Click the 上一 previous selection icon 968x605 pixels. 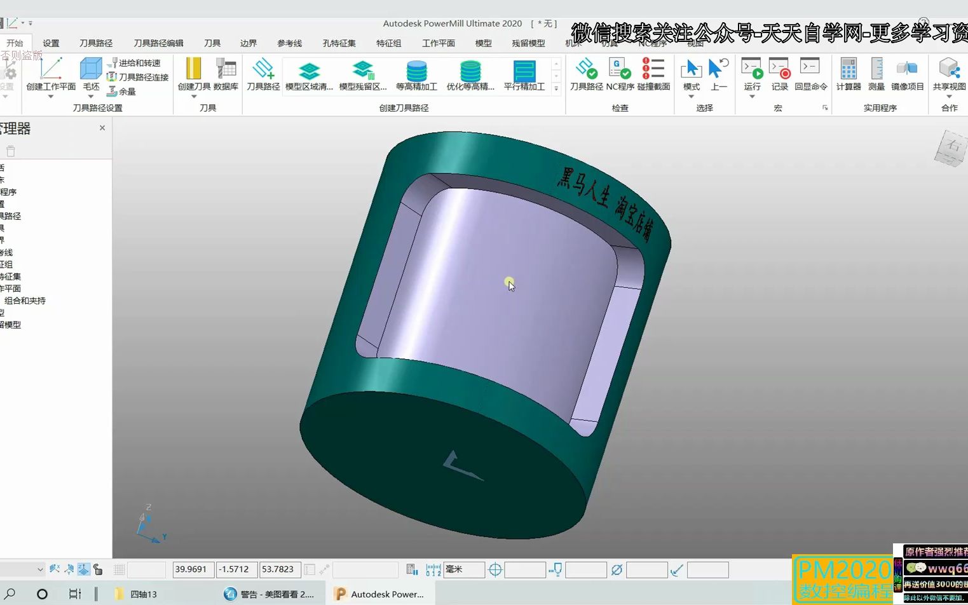(x=719, y=69)
